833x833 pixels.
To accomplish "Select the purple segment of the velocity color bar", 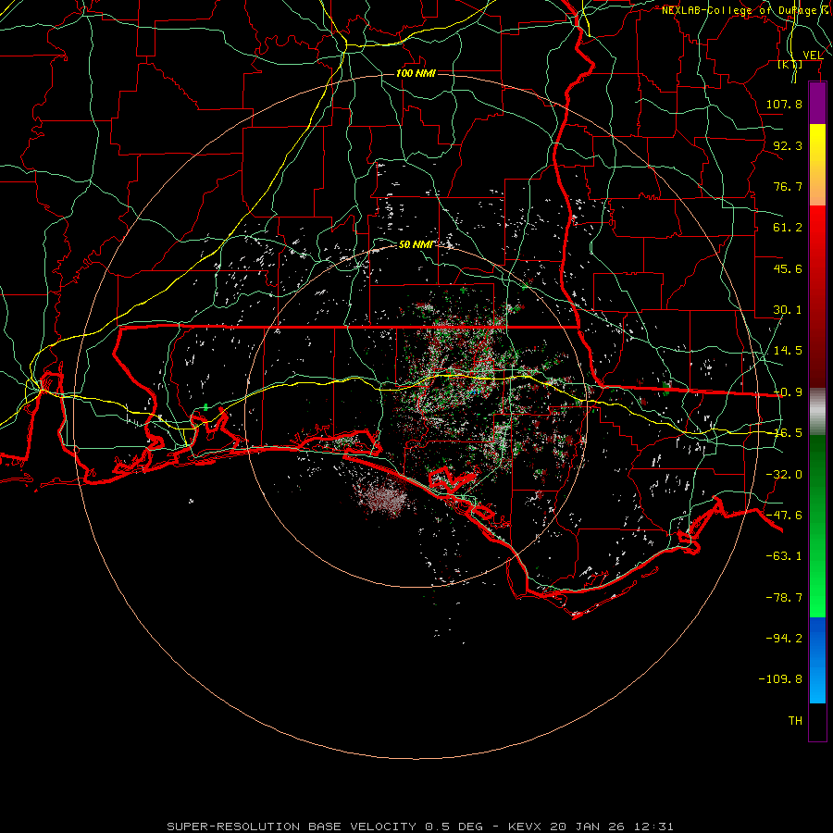I will (x=817, y=104).
